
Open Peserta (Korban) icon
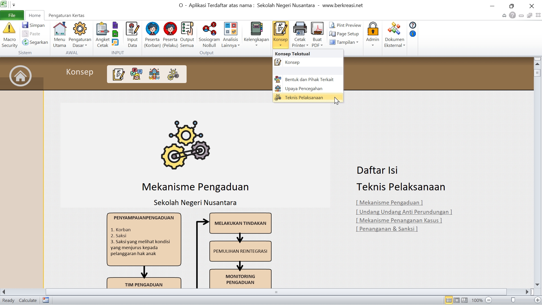point(152,29)
